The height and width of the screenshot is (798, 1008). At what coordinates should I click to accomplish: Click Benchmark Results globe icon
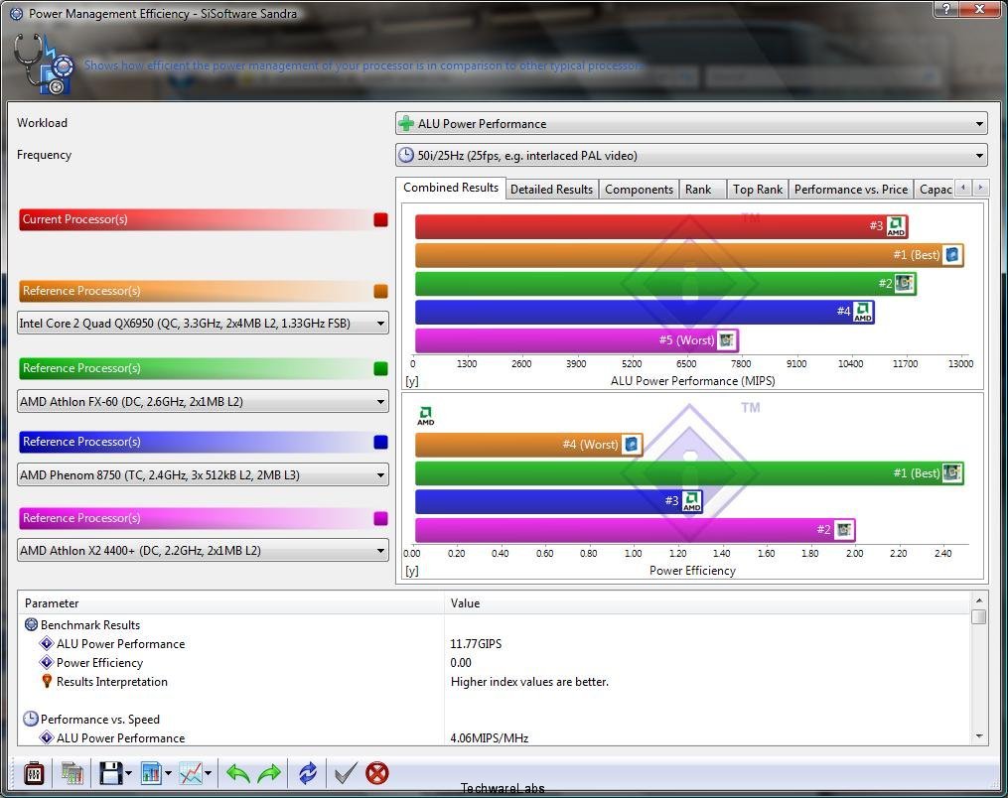tap(31, 624)
